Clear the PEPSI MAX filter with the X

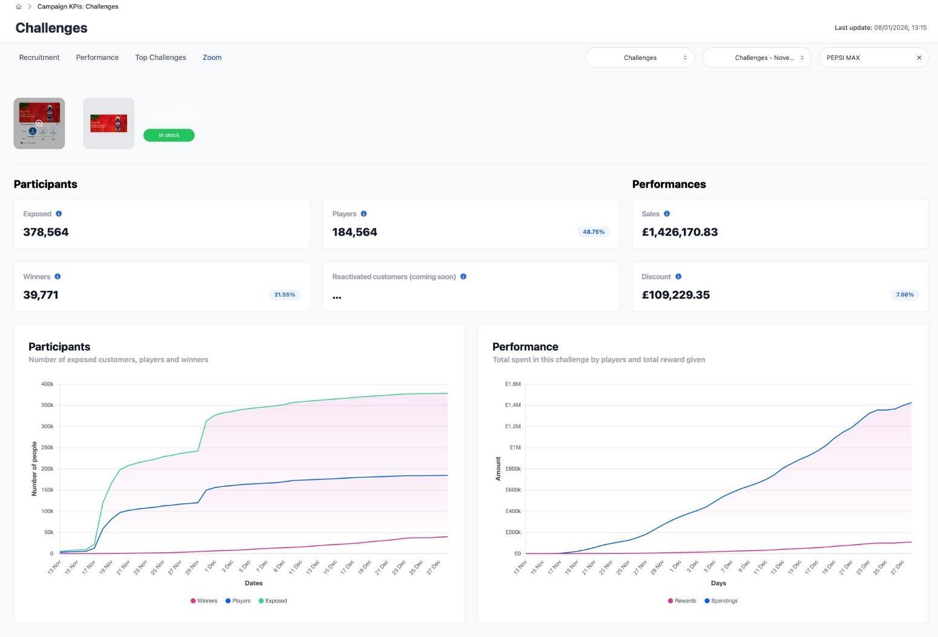coord(919,58)
